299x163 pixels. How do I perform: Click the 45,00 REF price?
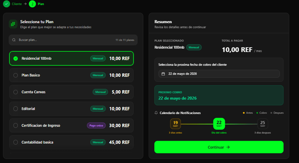(119, 142)
